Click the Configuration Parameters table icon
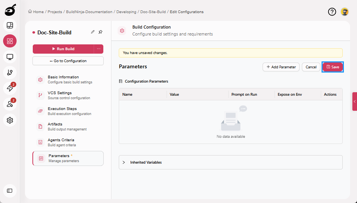357x203 pixels. (121, 81)
